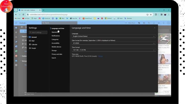Open the More apps icon in rail
This screenshot has width=185, height=104.
pos(16,65)
